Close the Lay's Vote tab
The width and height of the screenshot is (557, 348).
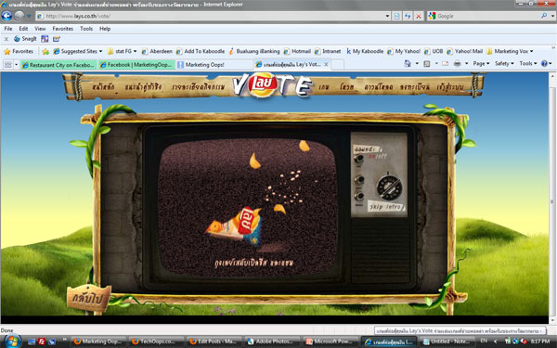click(x=326, y=64)
